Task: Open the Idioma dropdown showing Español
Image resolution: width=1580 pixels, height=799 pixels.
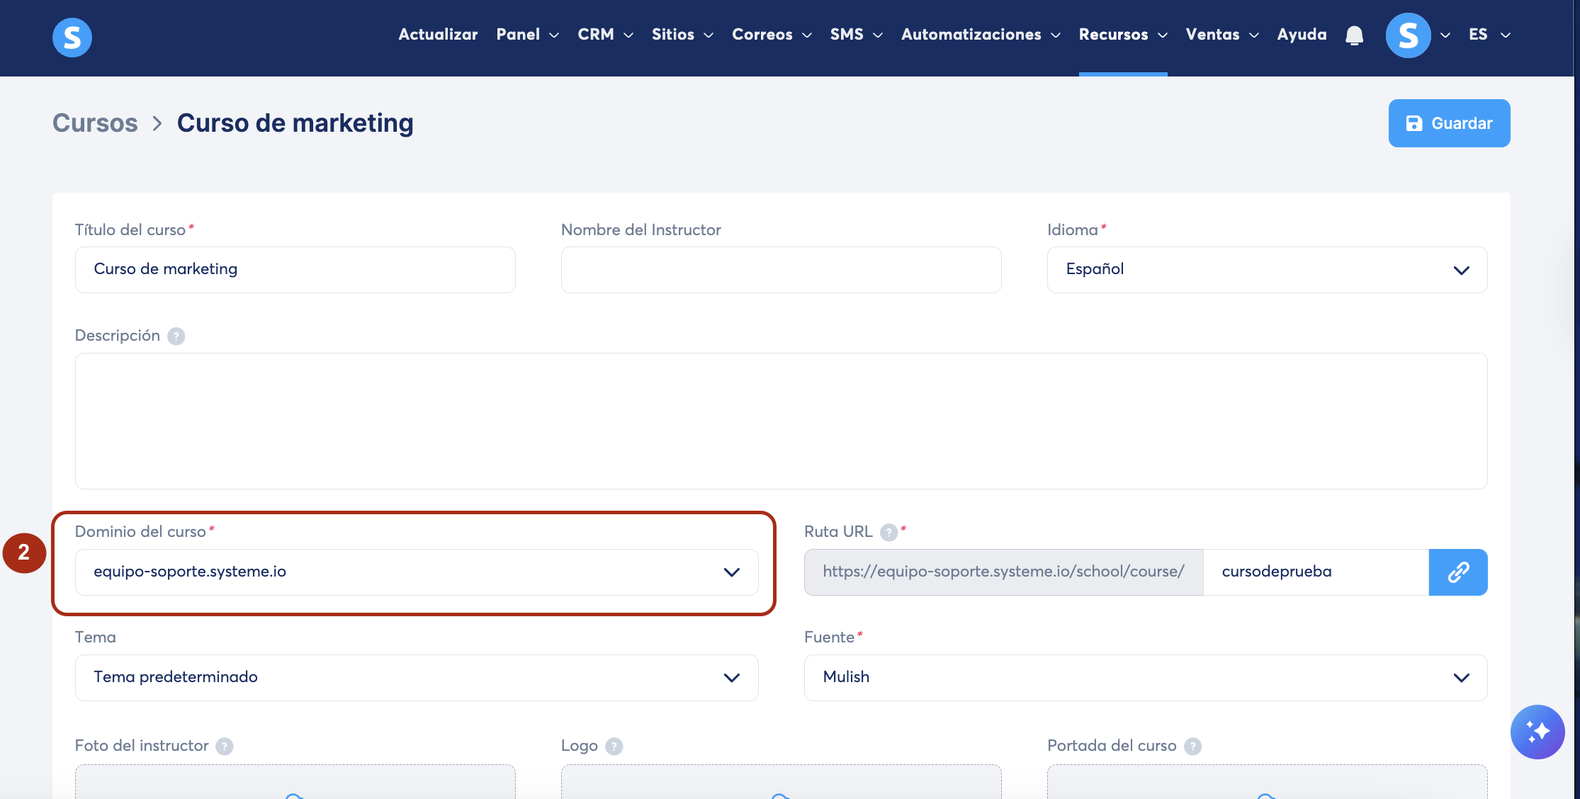Action: coord(1266,270)
